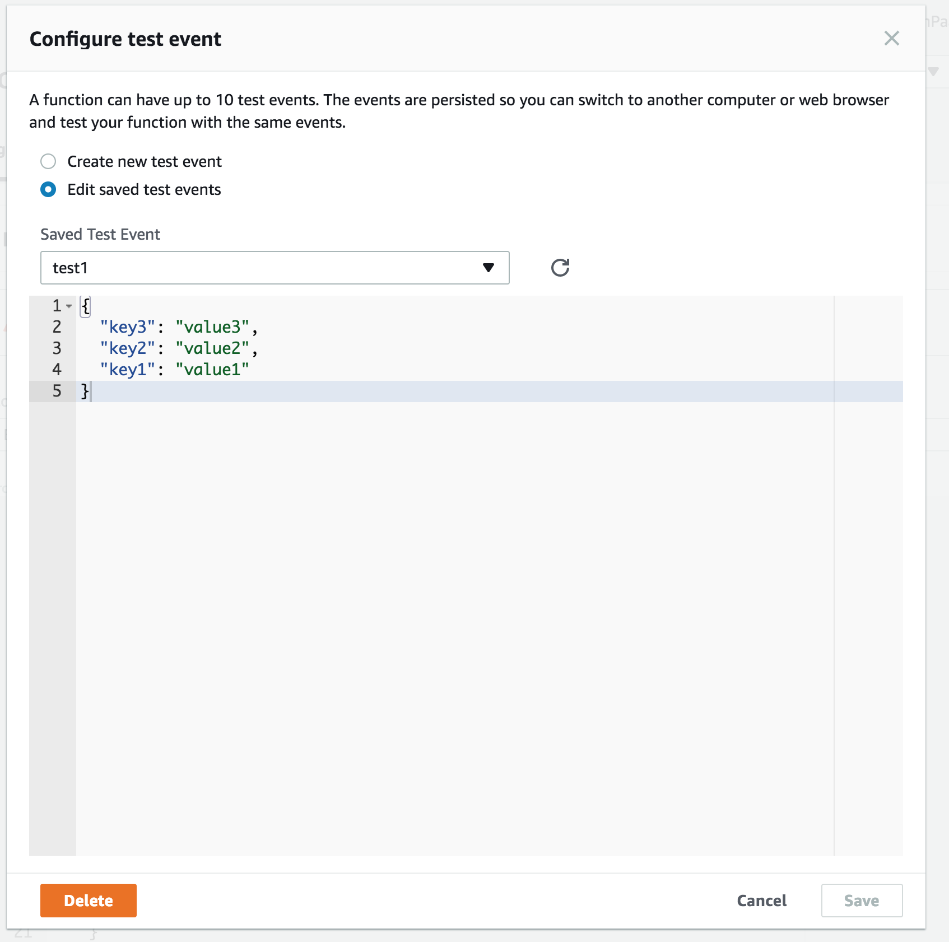949x942 pixels.
Task: Click the closing curly brace on line 5
Action: point(85,391)
